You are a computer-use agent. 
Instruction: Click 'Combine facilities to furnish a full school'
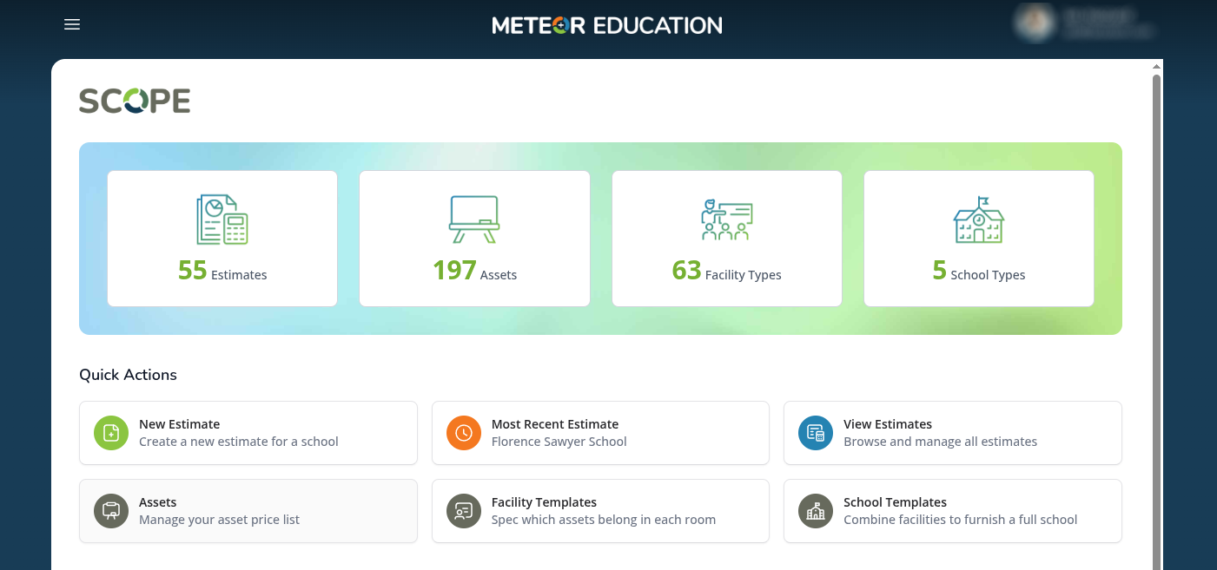961,520
